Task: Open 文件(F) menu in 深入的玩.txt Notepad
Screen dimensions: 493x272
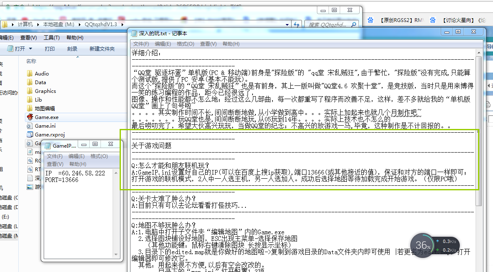Action: 141,44
